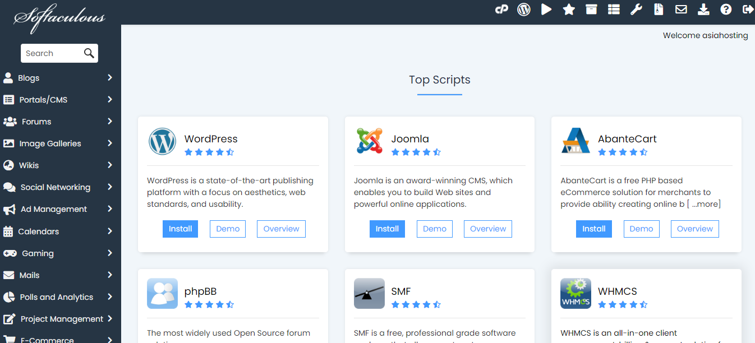The height and width of the screenshot is (343, 755).
Task: Open the cPanel icon in top bar
Action: (501, 10)
